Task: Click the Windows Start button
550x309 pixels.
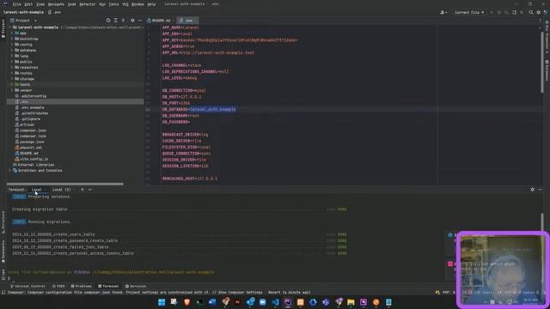Action: (x=162, y=302)
